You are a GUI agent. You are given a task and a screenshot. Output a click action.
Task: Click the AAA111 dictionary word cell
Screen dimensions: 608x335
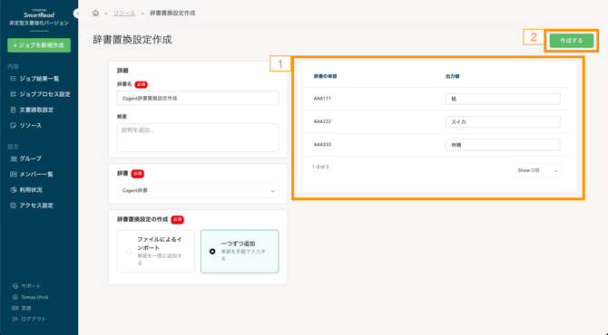pyautogui.click(x=322, y=99)
